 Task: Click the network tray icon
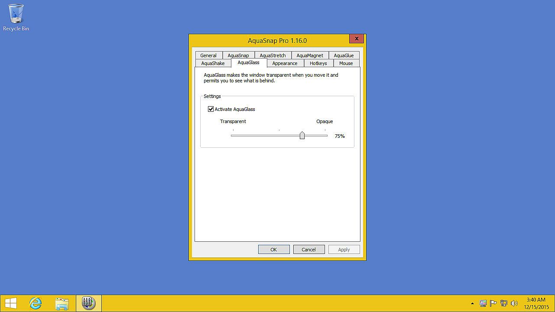click(504, 303)
